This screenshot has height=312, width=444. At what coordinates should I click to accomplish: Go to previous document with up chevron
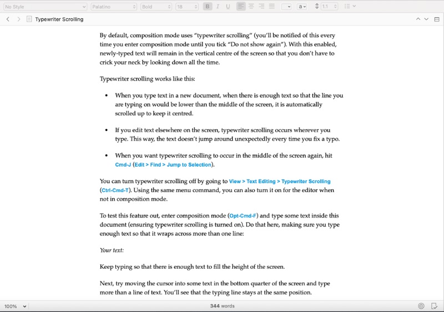pos(418,19)
